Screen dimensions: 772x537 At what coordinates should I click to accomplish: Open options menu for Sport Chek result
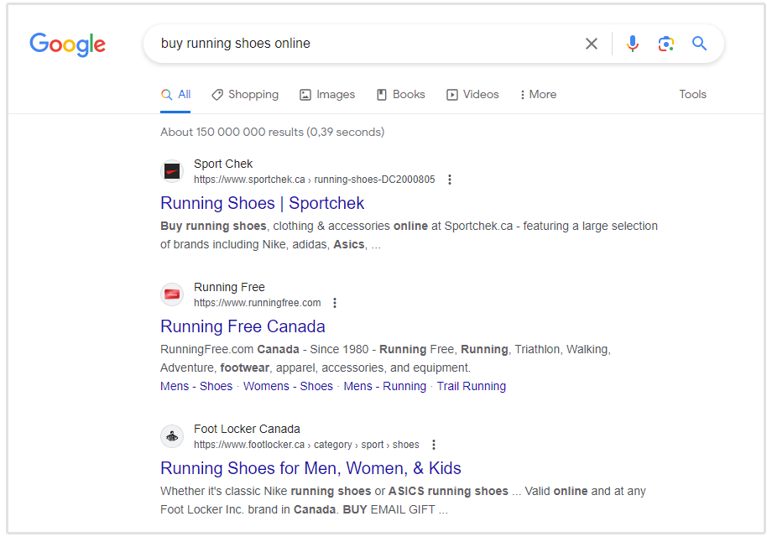click(450, 180)
